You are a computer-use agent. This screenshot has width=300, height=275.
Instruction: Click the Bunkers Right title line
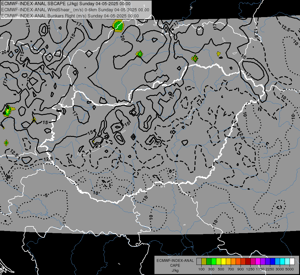click(x=70, y=16)
